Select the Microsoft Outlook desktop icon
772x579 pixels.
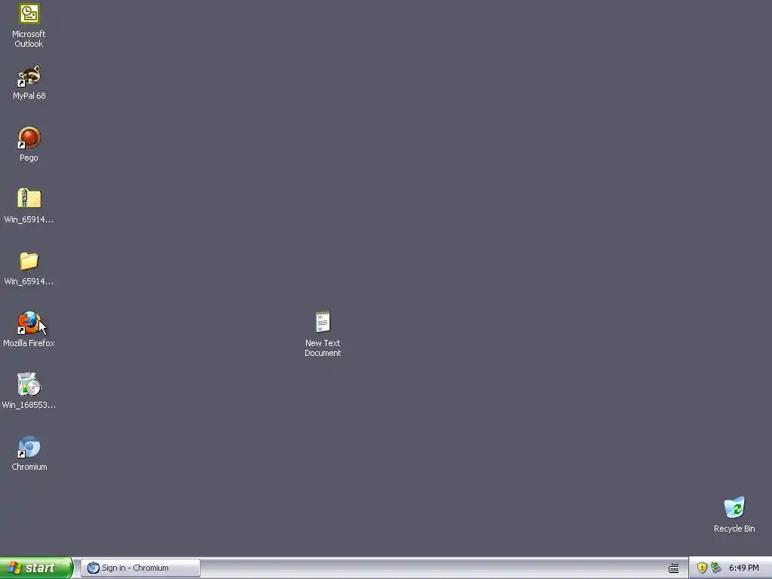29,14
